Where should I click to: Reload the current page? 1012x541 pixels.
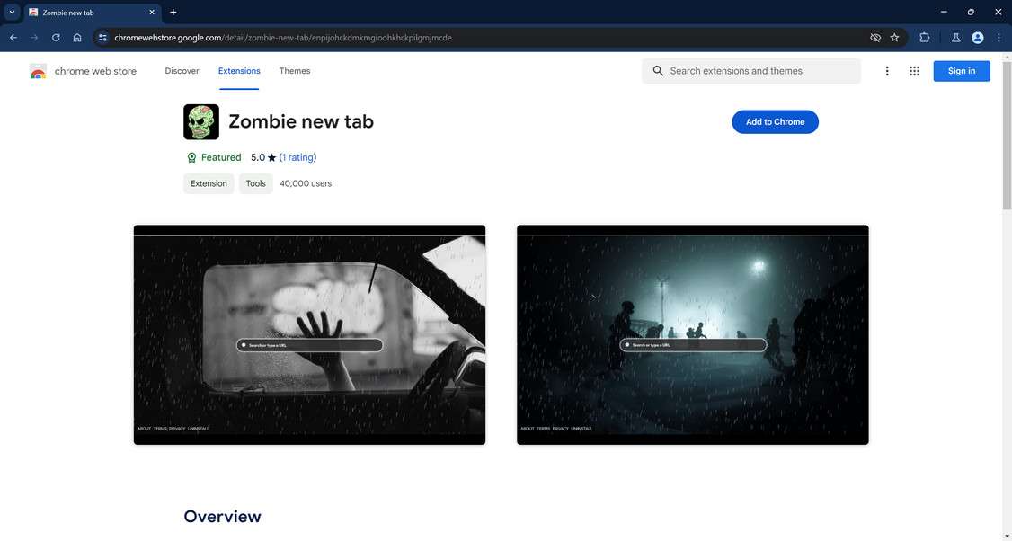55,37
